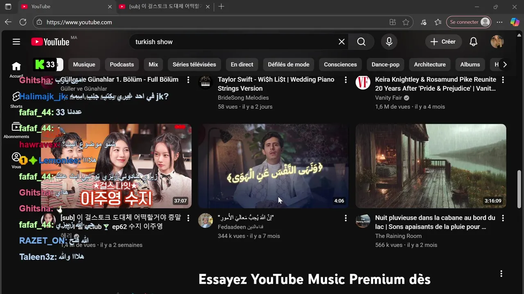Select the Architecture chip
524x294 pixels.
pyautogui.click(x=430, y=65)
